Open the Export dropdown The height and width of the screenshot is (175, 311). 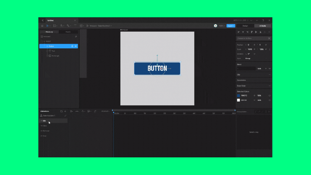[x=231, y=26]
